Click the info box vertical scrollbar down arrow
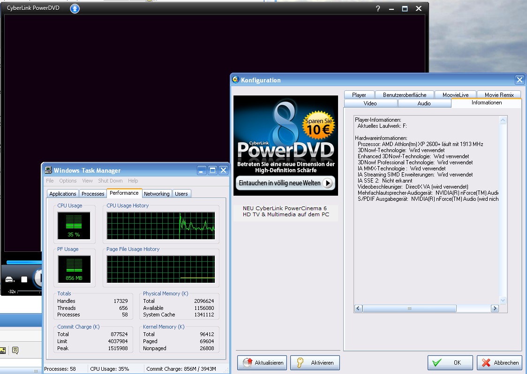The width and height of the screenshot is (527, 374). point(503,300)
